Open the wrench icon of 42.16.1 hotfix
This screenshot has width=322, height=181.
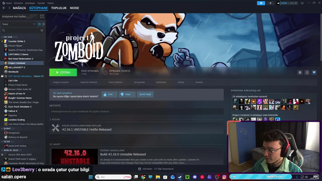pos(55,128)
